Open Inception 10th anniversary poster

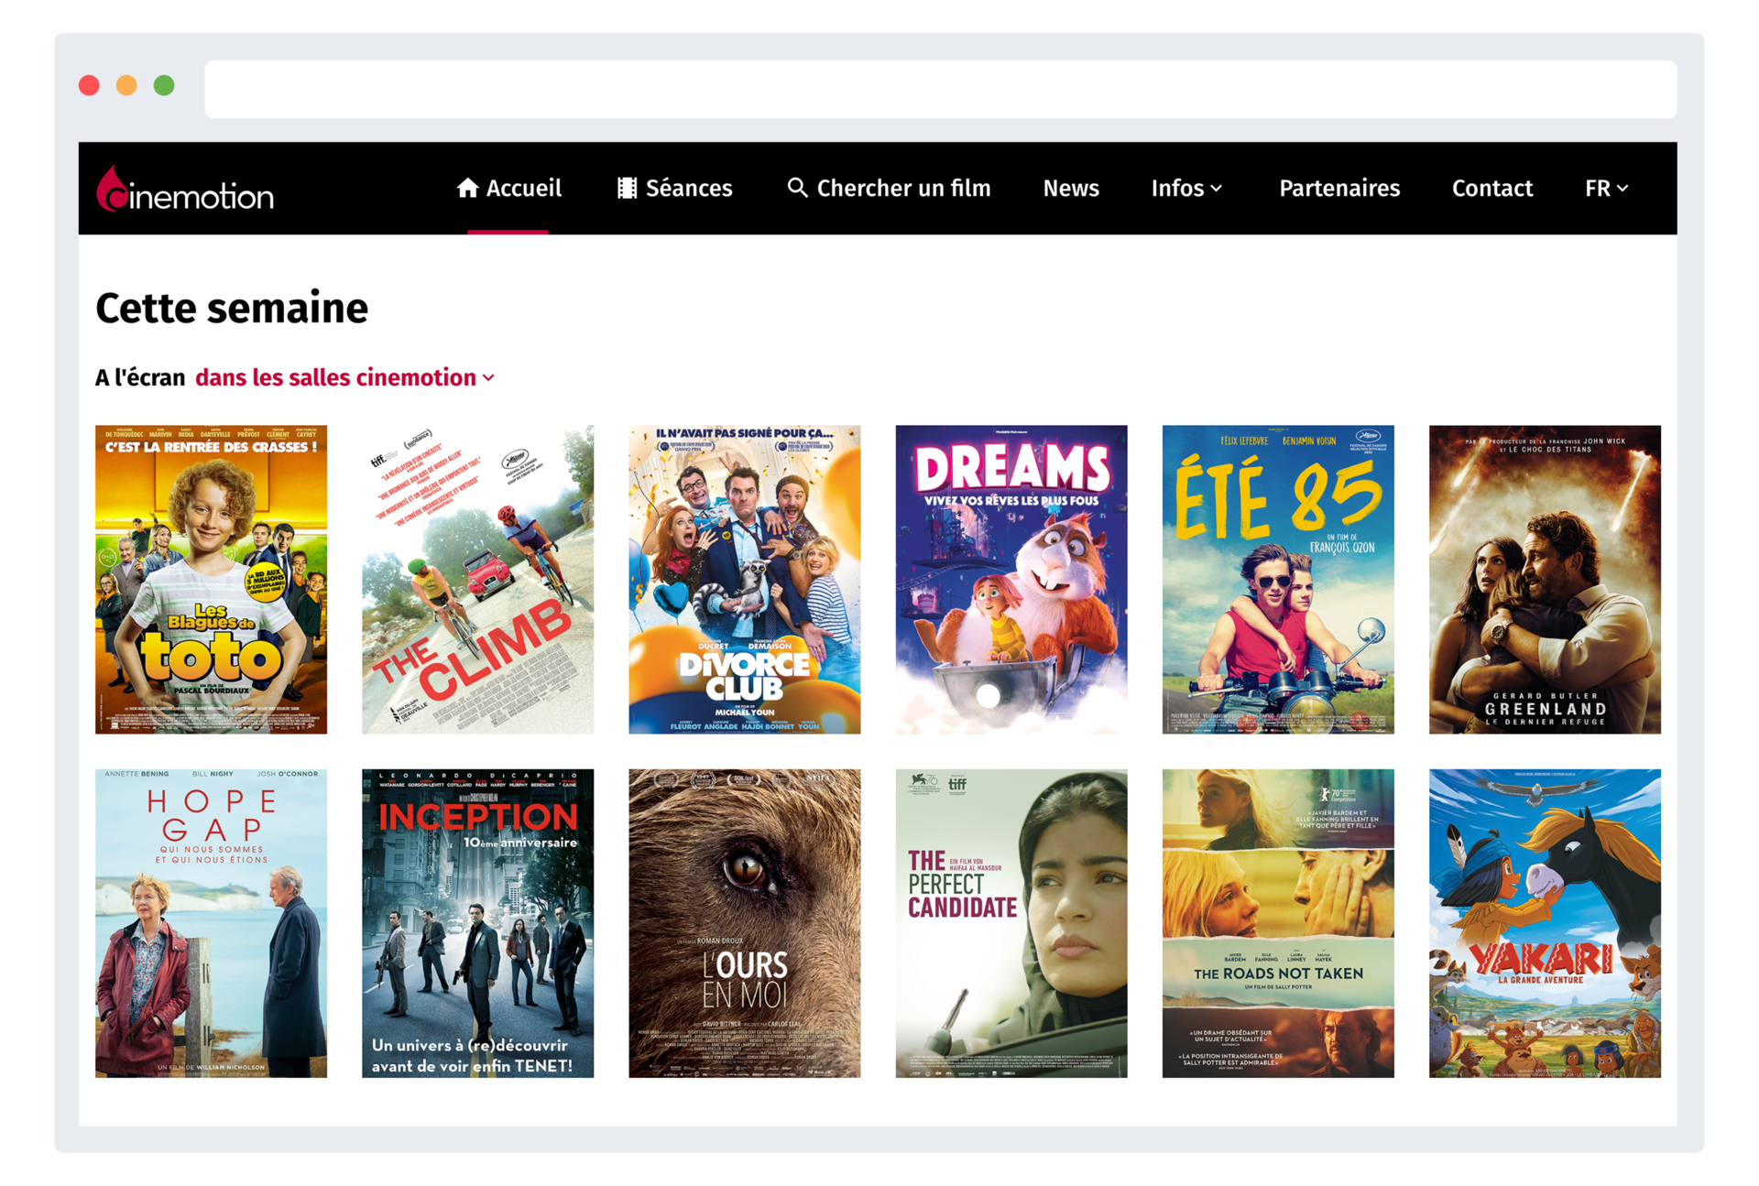coord(477,923)
